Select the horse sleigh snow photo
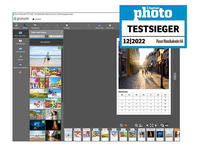Viewport: 197px width, 148px height. [54, 93]
